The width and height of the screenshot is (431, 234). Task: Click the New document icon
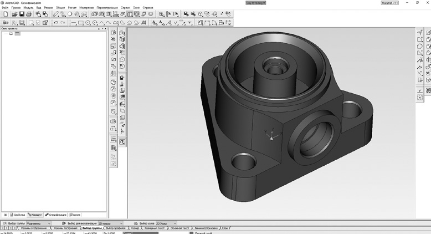5,14
